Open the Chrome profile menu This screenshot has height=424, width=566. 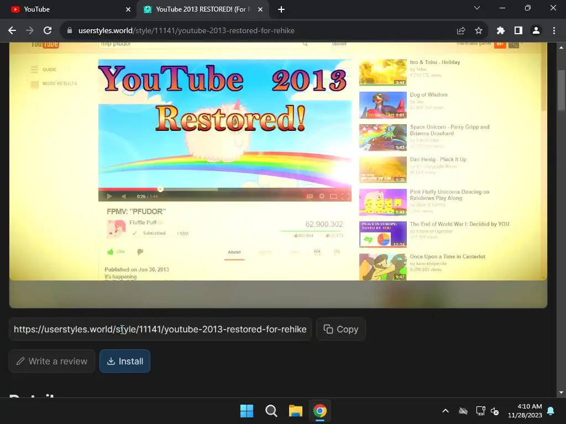536,31
